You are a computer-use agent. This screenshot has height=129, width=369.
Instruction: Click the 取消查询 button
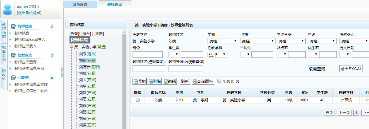[x=317, y=69]
